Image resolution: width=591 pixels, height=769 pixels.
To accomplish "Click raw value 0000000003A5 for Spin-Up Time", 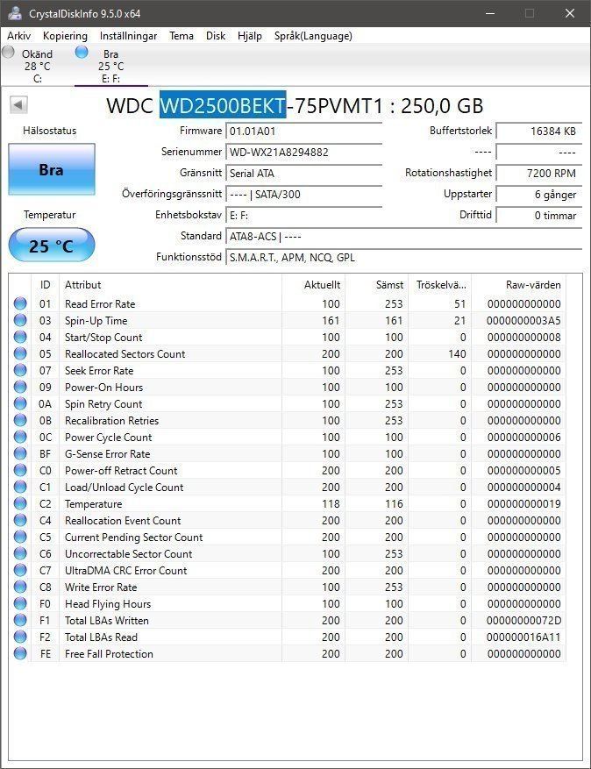I will [523, 321].
